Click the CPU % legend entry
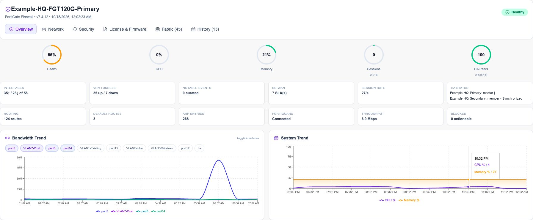Viewport: 533px width, 220px height. click(x=388, y=200)
